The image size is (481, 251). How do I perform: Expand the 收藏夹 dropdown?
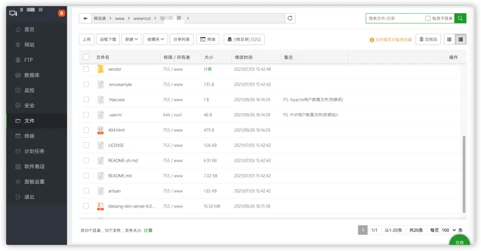point(156,39)
